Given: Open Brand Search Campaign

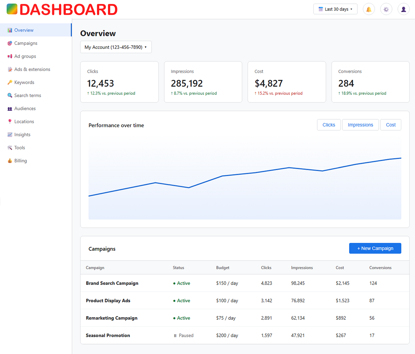Looking at the screenshot, I should tap(112, 283).
